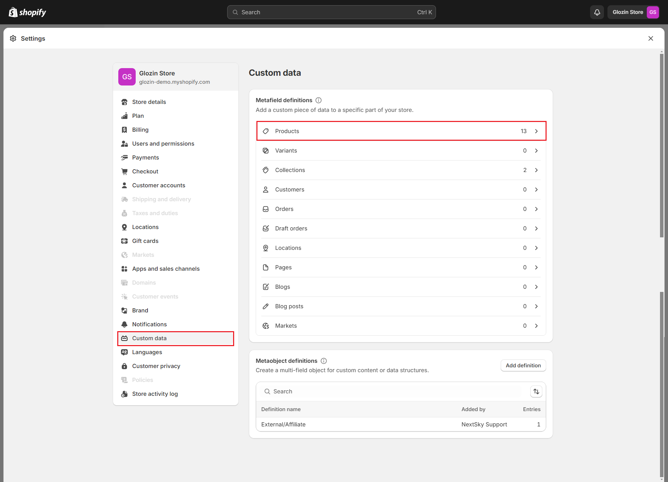The height and width of the screenshot is (482, 668).
Task: Click the Add definition button
Action: tap(523, 365)
